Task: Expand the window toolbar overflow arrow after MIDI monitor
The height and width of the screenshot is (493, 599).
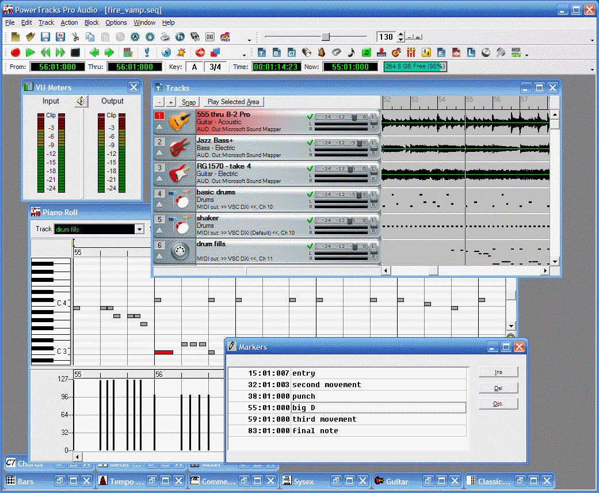Action: pyautogui.click(x=527, y=55)
